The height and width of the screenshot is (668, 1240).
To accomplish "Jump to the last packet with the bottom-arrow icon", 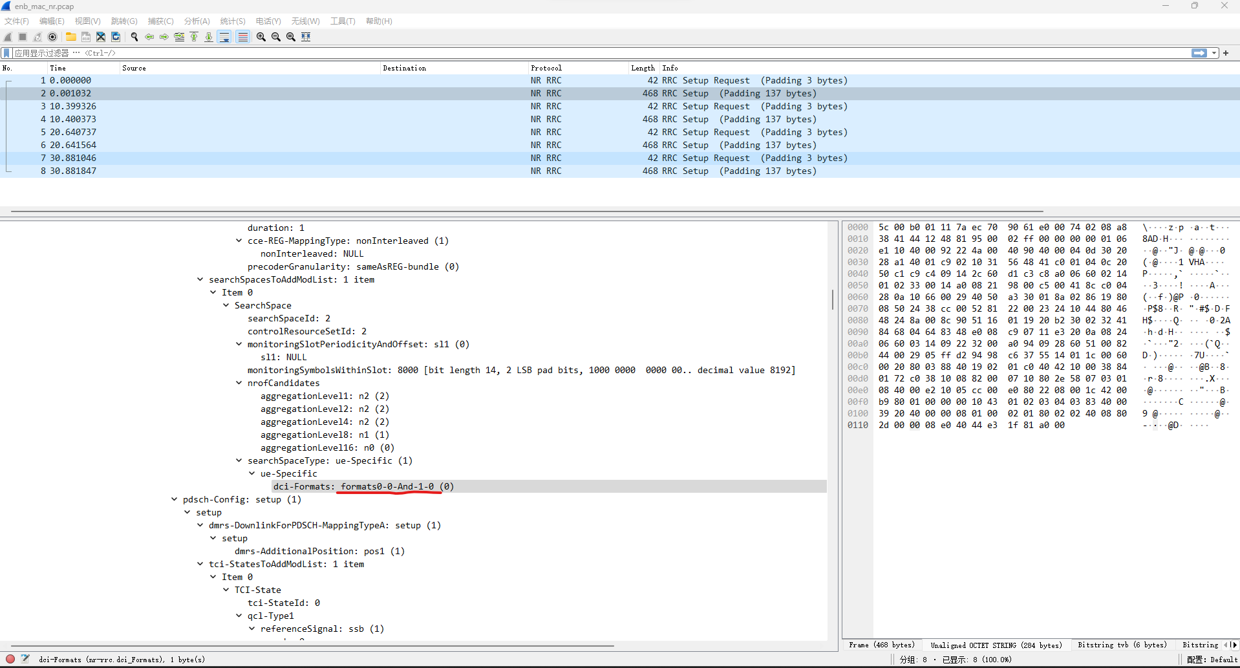I will [208, 37].
